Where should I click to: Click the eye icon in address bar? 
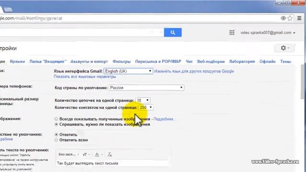point(283,18)
